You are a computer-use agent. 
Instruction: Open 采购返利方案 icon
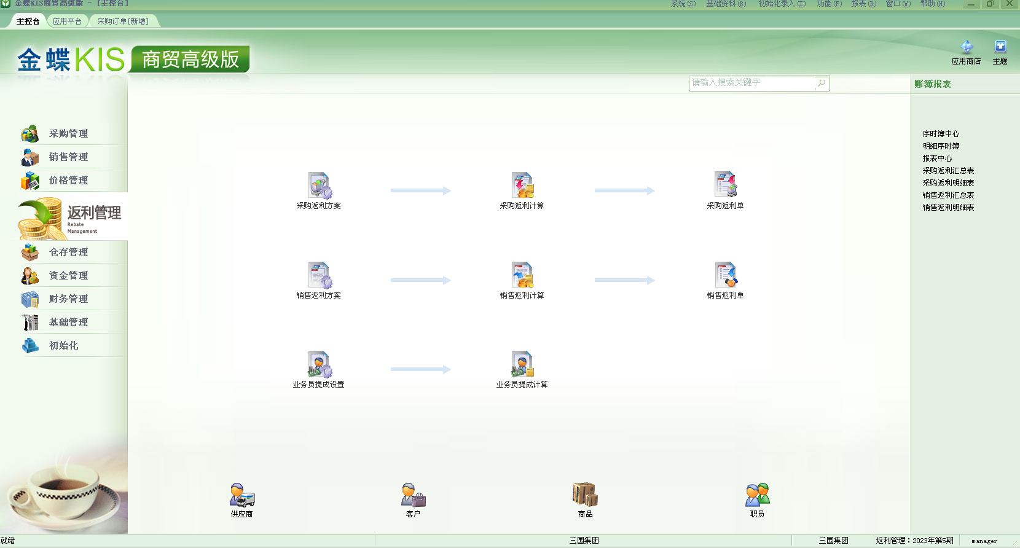320,185
